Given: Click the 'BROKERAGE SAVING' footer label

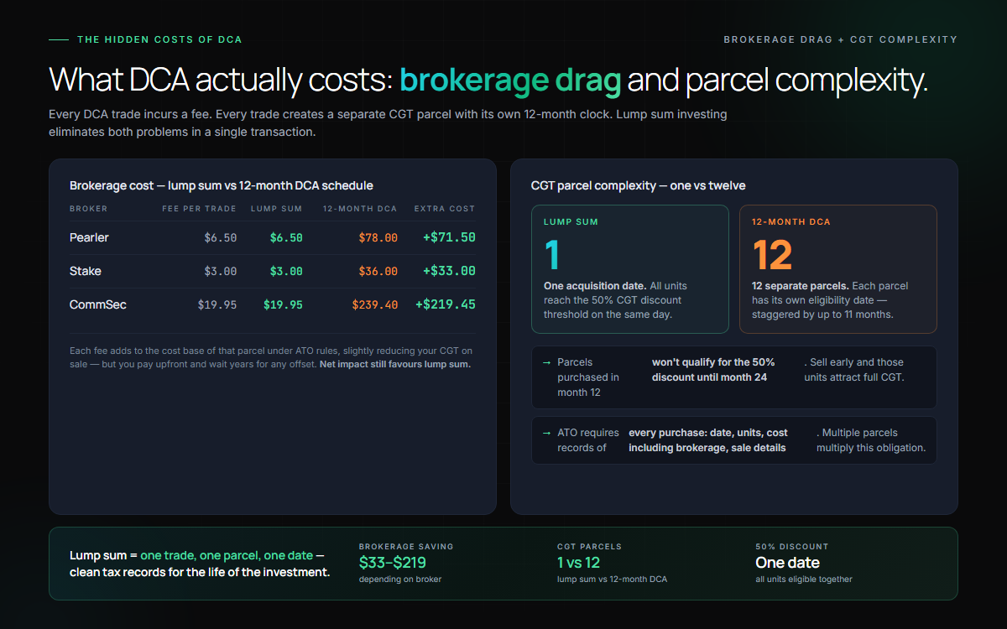Looking at the screenshot, I should [406, 547].
